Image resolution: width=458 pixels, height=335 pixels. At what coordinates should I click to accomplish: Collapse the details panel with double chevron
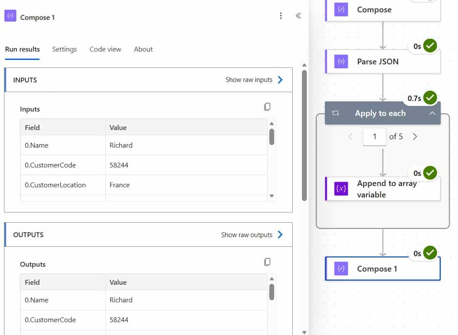point(298,16)
